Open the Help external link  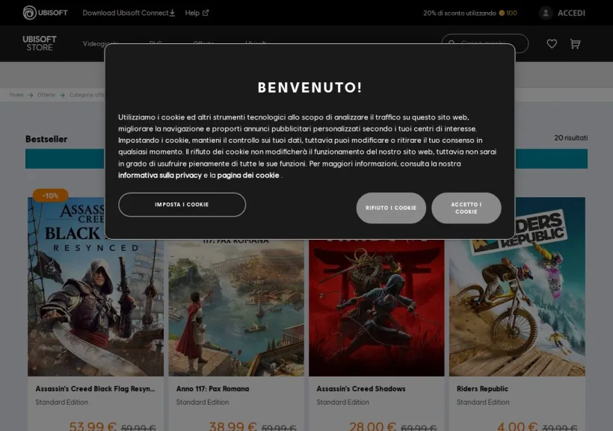[x=197, y=13]
